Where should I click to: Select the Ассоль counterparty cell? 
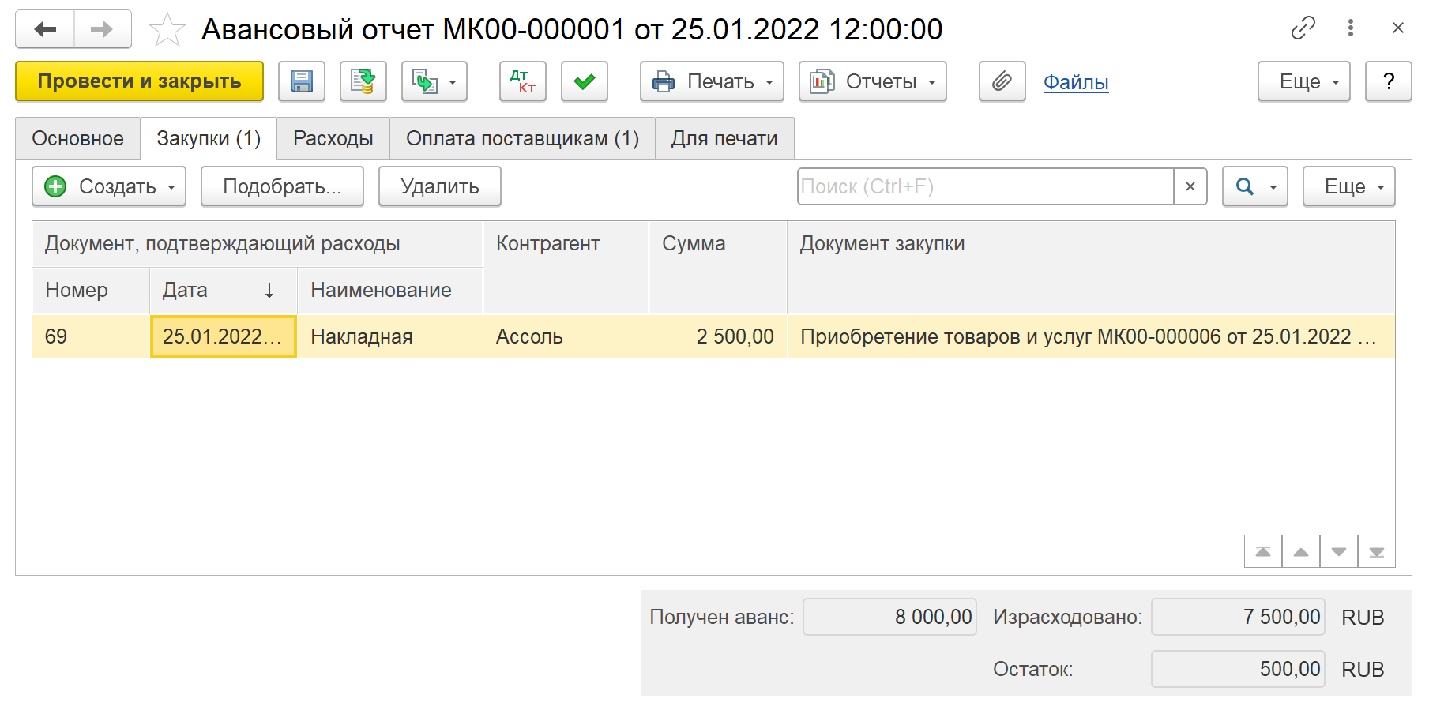(x=566, y=336)
